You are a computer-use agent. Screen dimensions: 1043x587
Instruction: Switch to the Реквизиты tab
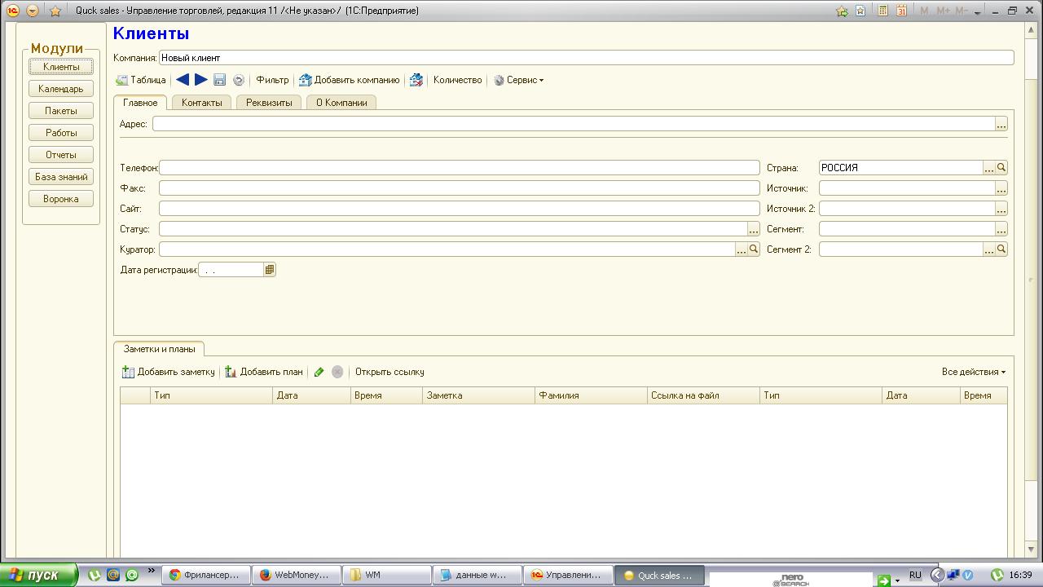(x=269, y=103)
